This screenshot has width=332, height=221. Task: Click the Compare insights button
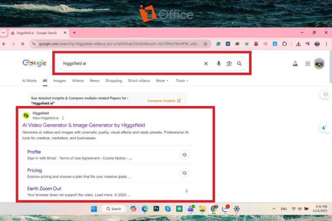[x=164, y=101]
